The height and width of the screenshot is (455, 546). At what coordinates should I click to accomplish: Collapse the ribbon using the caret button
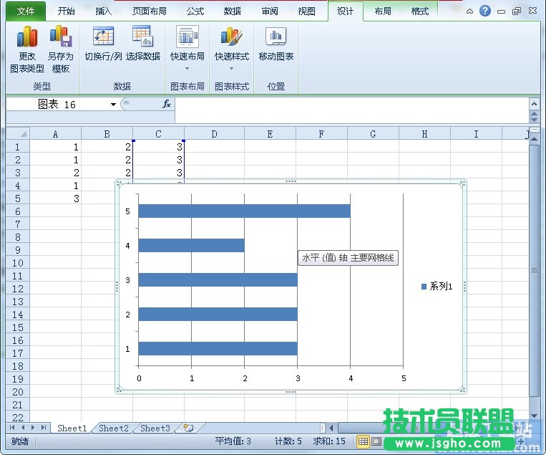tap(469, 11)
